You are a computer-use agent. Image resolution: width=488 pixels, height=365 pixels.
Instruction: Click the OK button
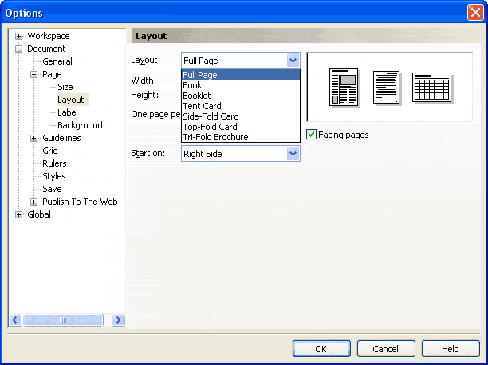321,349
